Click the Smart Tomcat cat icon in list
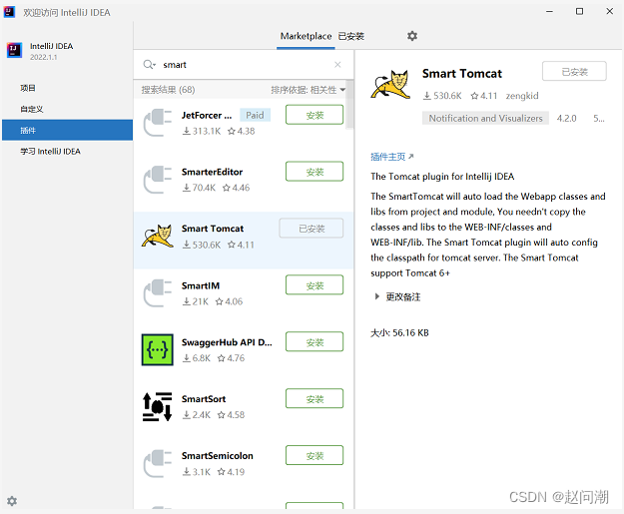 point(158,236)
